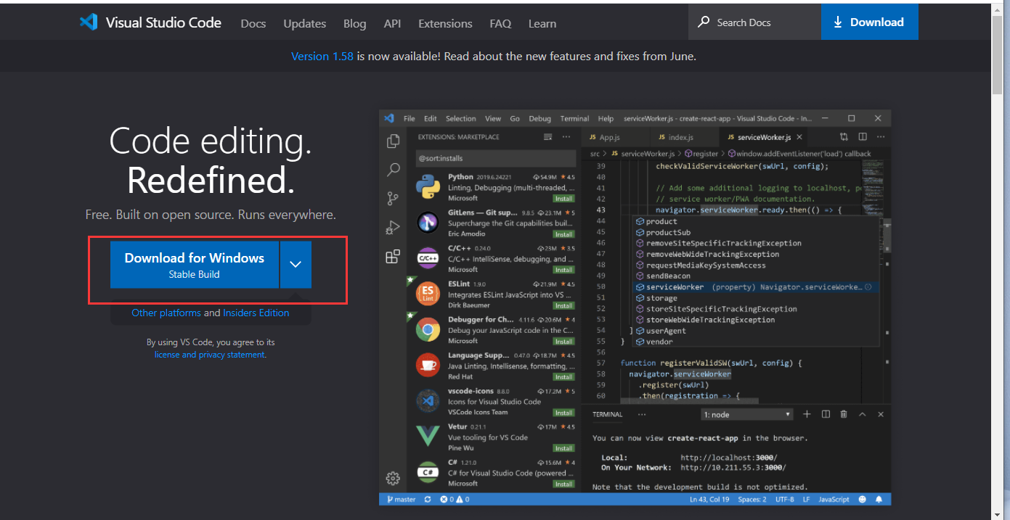Click the settings gear in the screenshot's activity bar
The height and width of the screenshot is (520, 1010).
tap(393, 478)
